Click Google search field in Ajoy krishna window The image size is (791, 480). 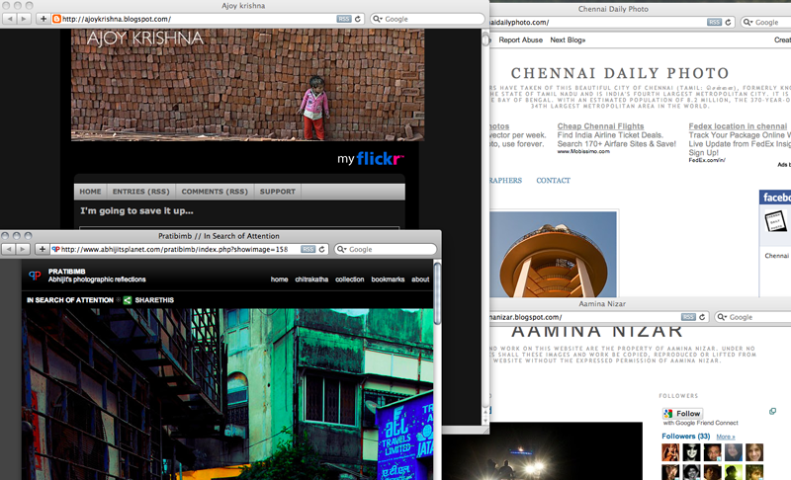(427, 19)
